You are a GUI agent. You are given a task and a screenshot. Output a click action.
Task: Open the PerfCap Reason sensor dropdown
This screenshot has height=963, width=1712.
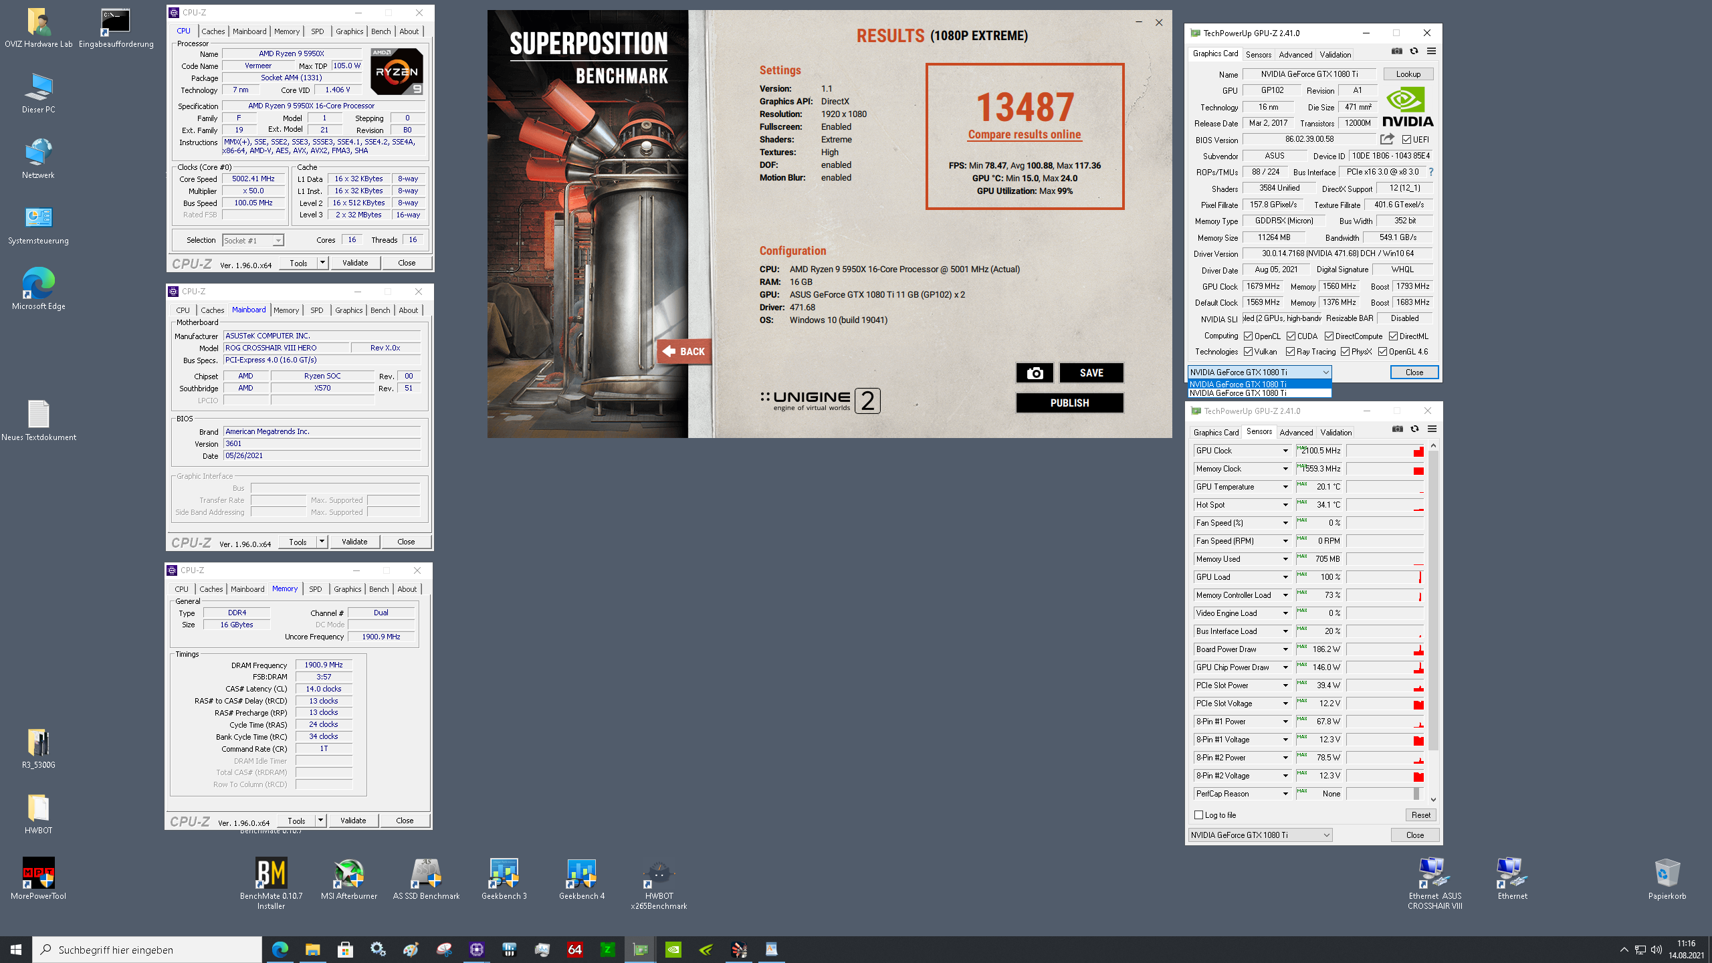(1285, 794)
